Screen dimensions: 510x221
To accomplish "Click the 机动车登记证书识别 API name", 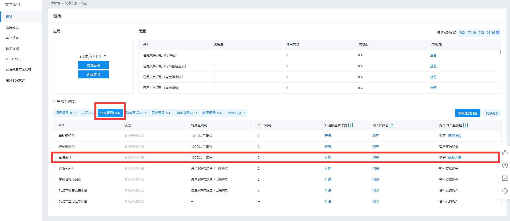I will pos(73,201).
